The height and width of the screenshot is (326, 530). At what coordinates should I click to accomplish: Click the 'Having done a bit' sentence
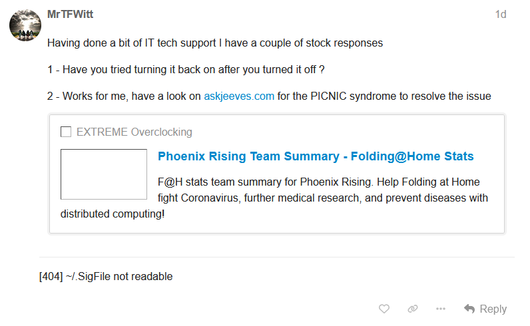(x=214, y=43)
